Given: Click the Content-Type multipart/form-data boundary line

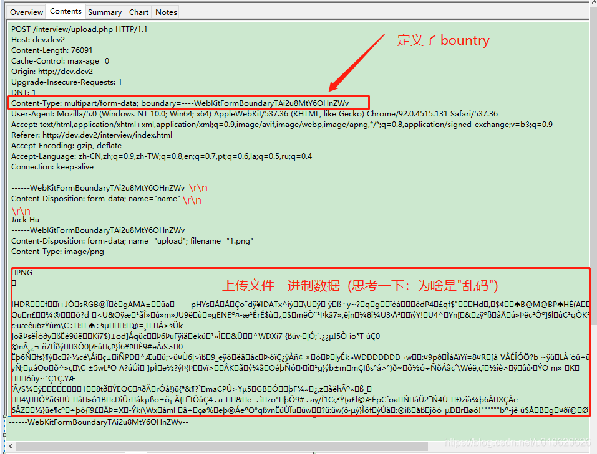Looking at the screenshot, I should tap(180, 103).
